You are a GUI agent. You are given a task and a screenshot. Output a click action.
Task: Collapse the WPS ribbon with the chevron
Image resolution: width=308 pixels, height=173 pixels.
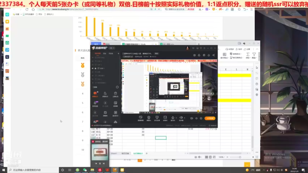(257, 49)
